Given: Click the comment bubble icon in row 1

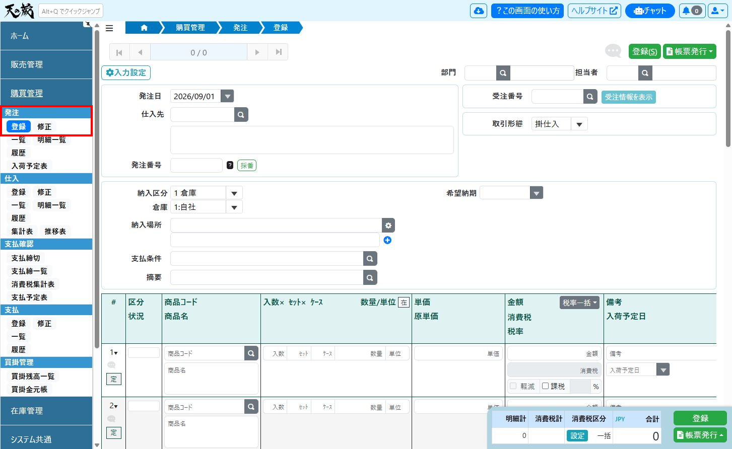Looking at the screenshot, I should [111, 365].
